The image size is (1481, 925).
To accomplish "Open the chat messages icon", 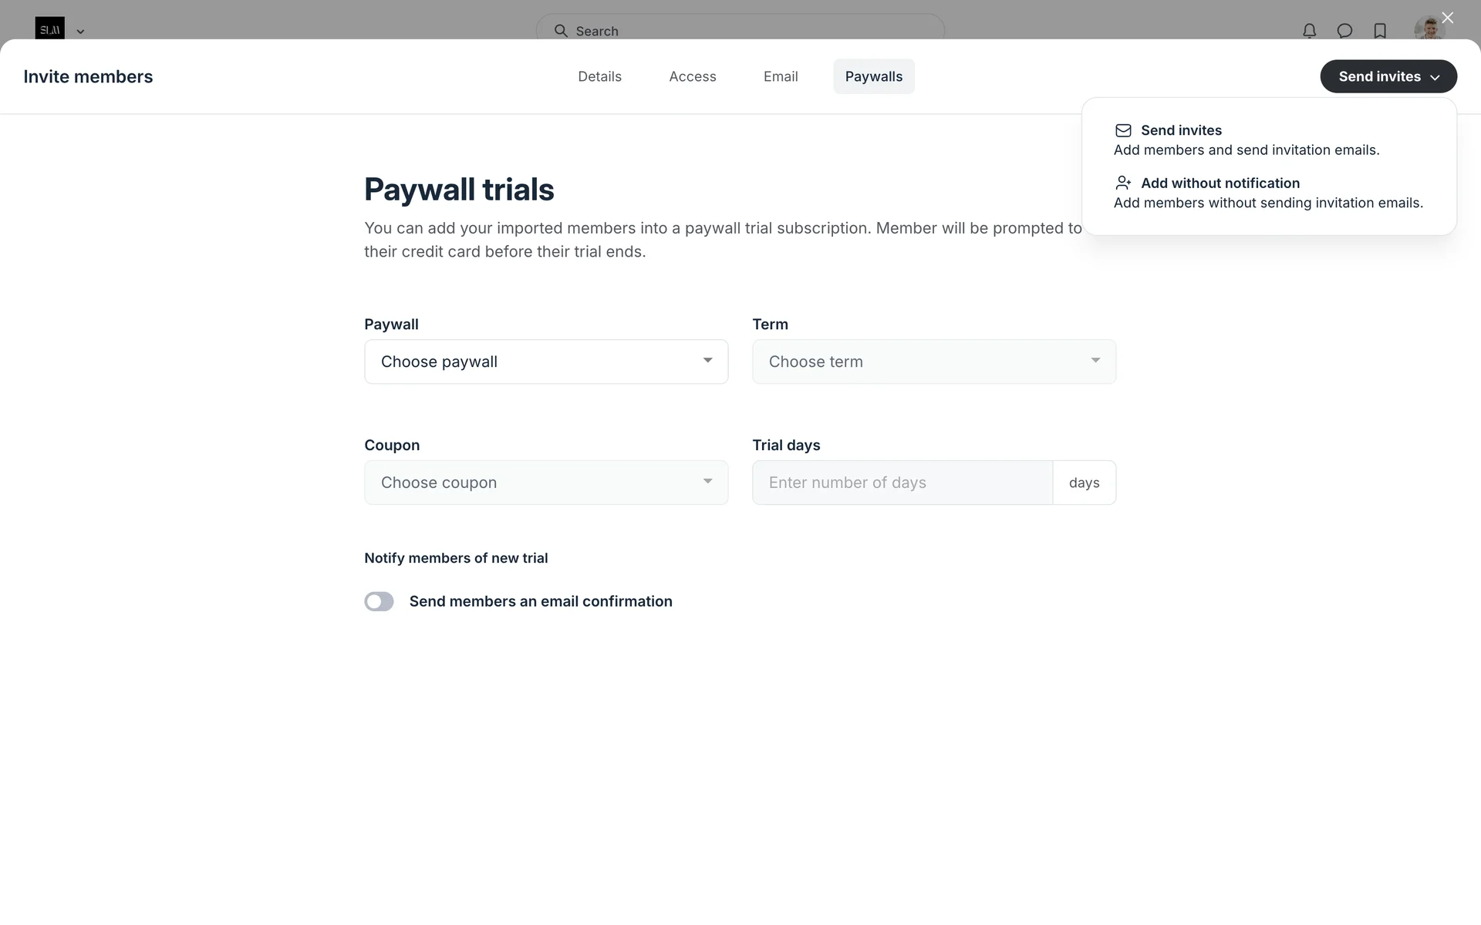I will [1344, 31].
